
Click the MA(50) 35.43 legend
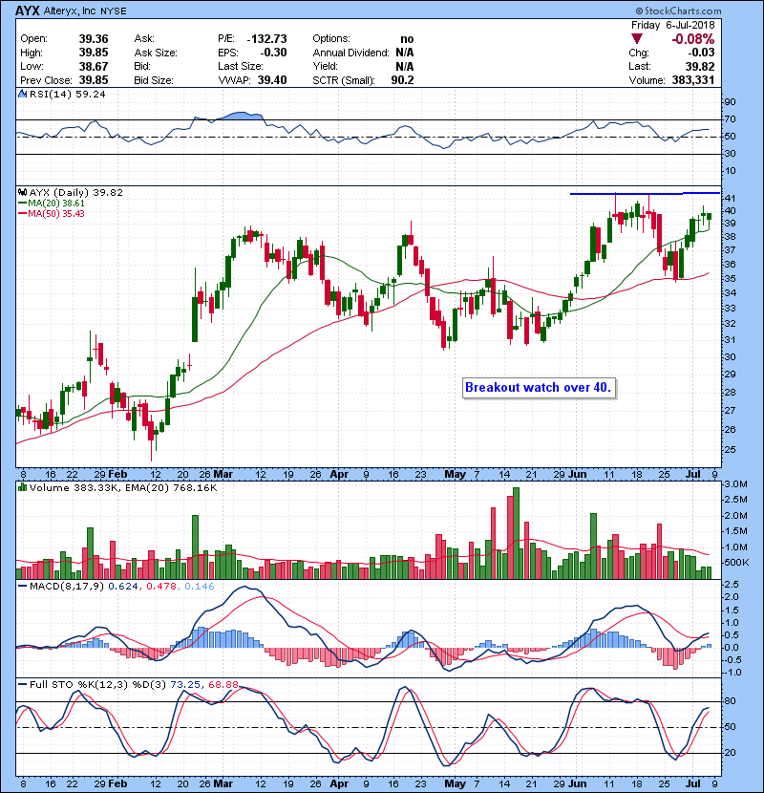(52, 213)
